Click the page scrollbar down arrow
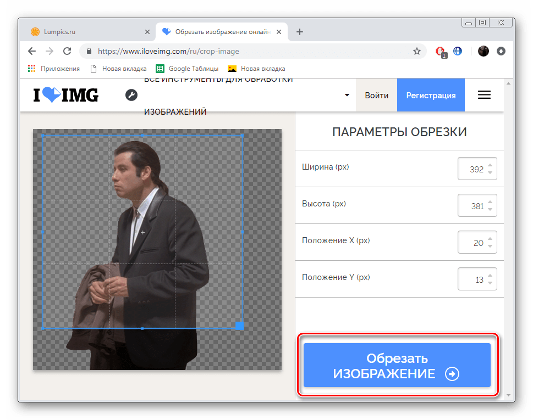This screenshot has height=420, width=533. tap(509, 395)
